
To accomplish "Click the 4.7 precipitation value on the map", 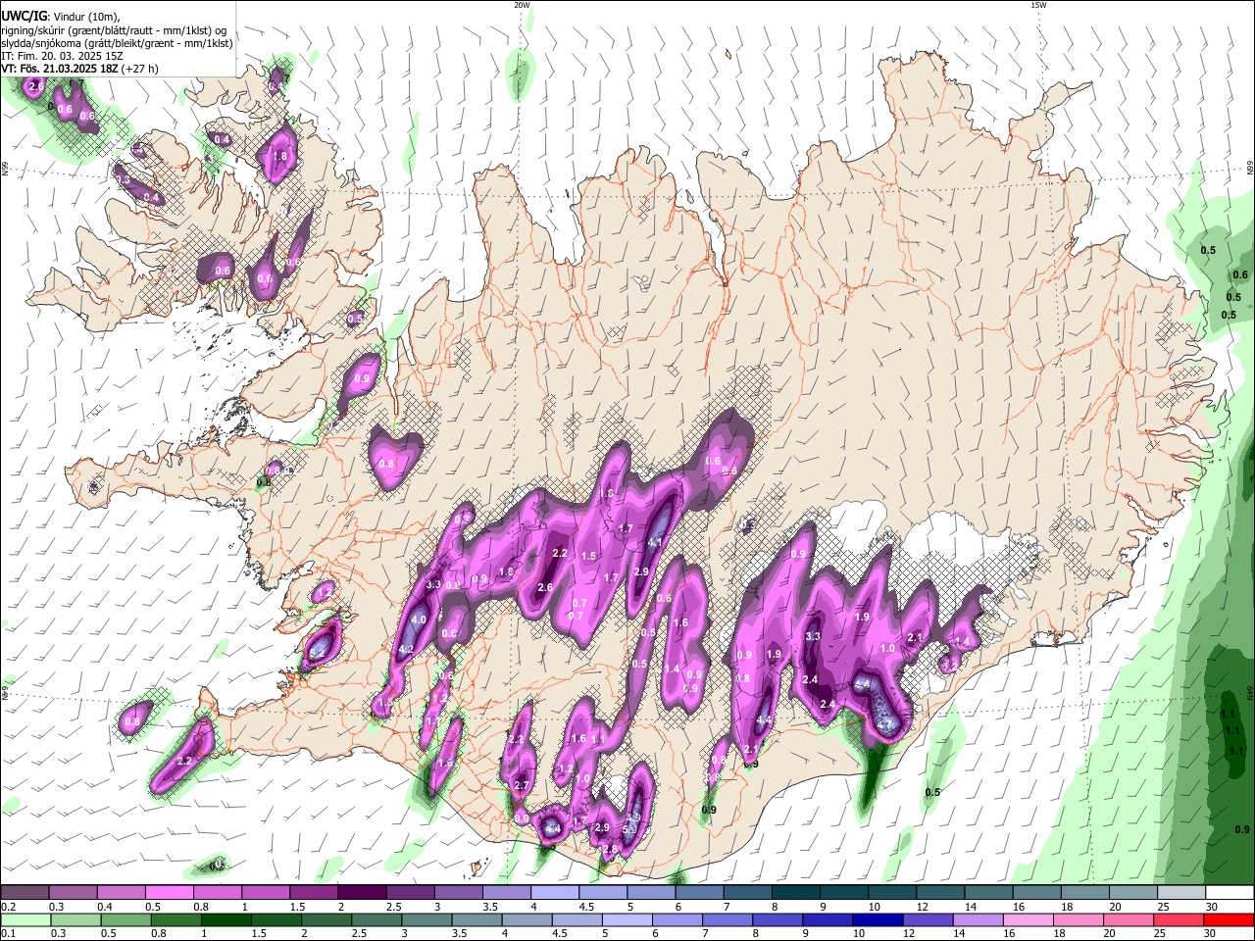I will 886,725.
